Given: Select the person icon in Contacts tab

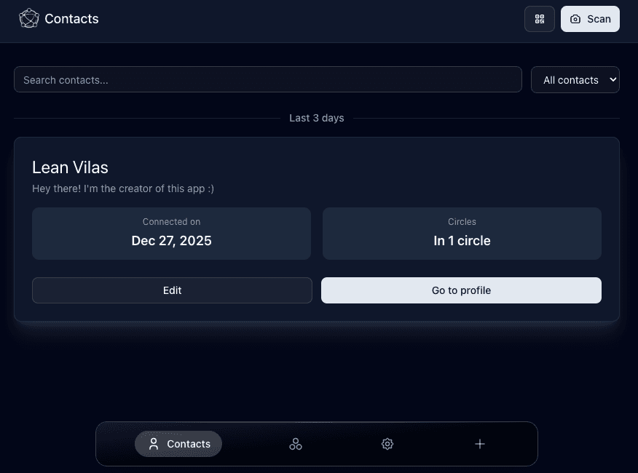Looking at the screenshot, I should (153, 444).
